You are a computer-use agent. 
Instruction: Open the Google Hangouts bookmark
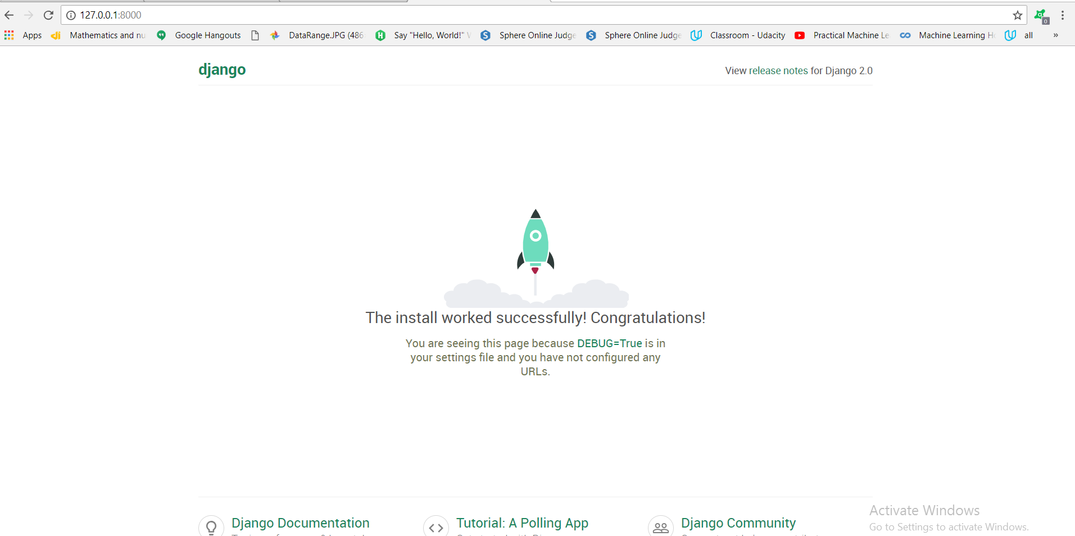click(199, 35)
